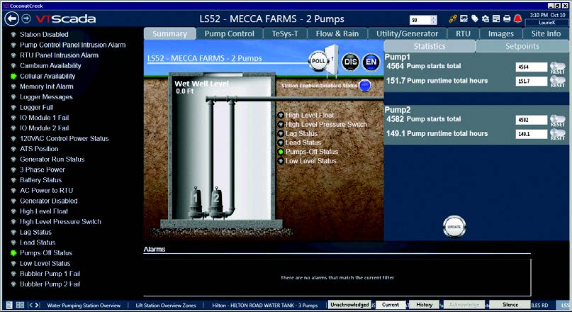
Task: Switch to the Setpoints tab
Action: click(523, 46)
